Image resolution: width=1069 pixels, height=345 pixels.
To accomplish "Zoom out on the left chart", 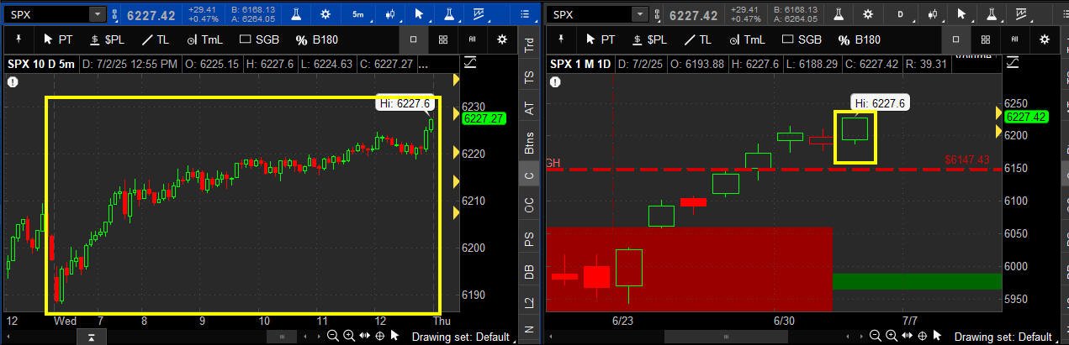I will coord(333,337).
